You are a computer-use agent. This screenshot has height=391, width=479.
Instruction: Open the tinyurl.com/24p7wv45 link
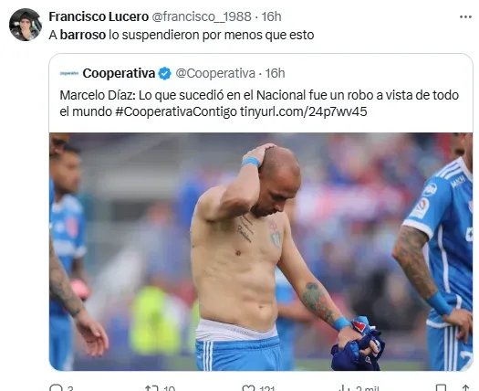click(303, 111)
